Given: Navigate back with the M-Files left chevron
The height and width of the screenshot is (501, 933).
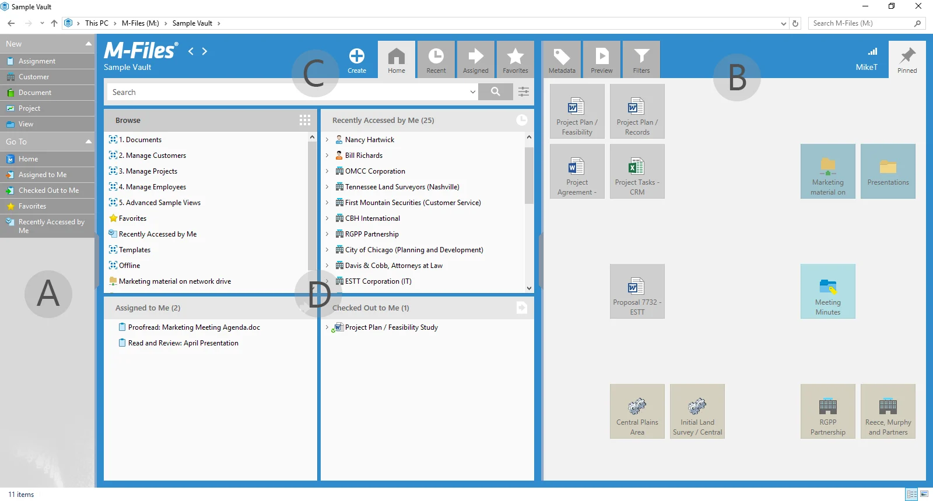Looking at the screenshot, I should pos(191,51).
